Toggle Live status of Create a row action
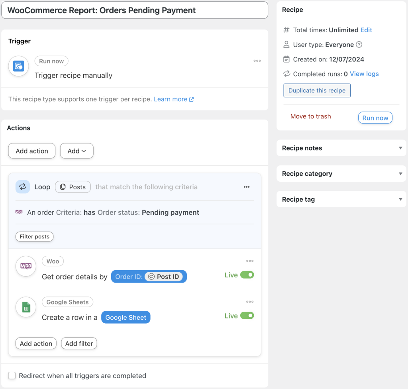408x389 pixels. 248,315
